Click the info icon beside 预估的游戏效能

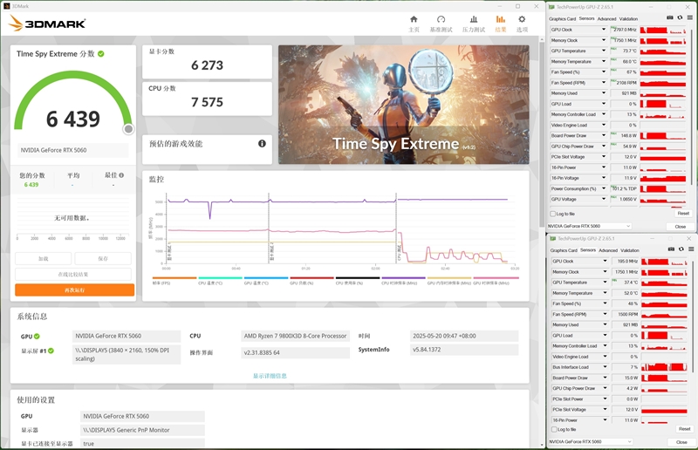coord(262,144)
